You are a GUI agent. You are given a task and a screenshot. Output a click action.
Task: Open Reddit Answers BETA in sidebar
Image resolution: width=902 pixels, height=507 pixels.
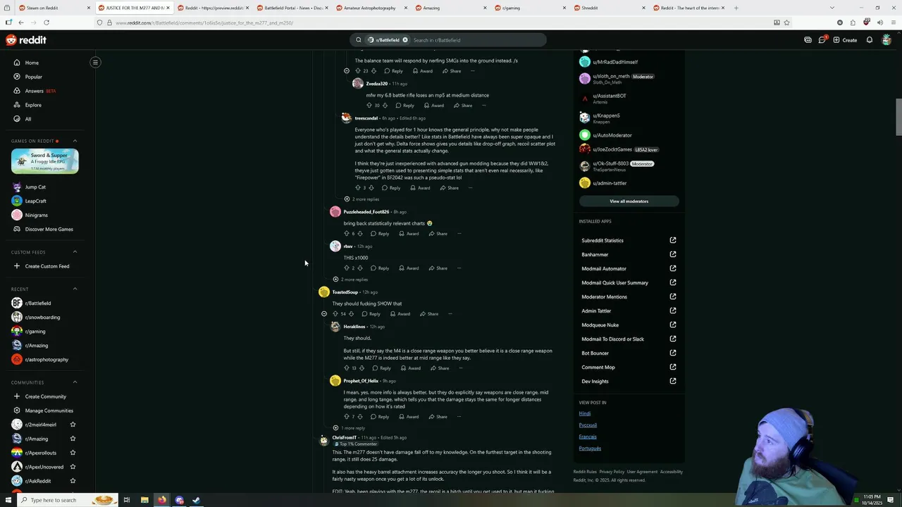coord(40,91)
